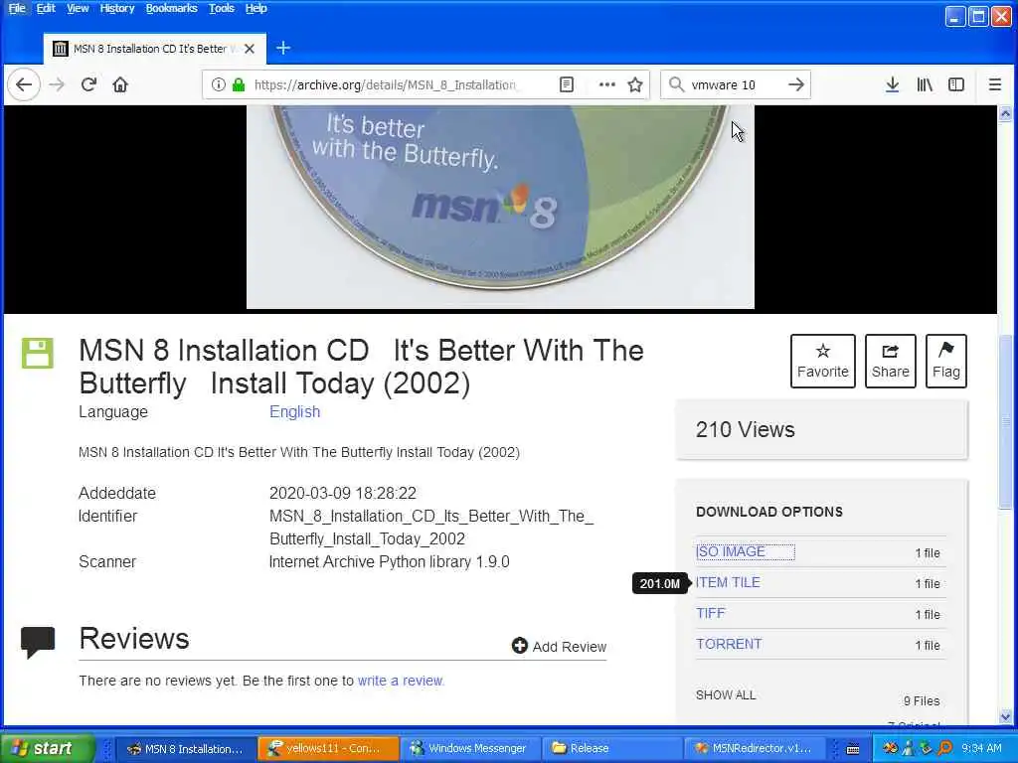Screen dimensions: 1018x763
Task: Go back with the back arrow
Action: click(x=24, y=84)
